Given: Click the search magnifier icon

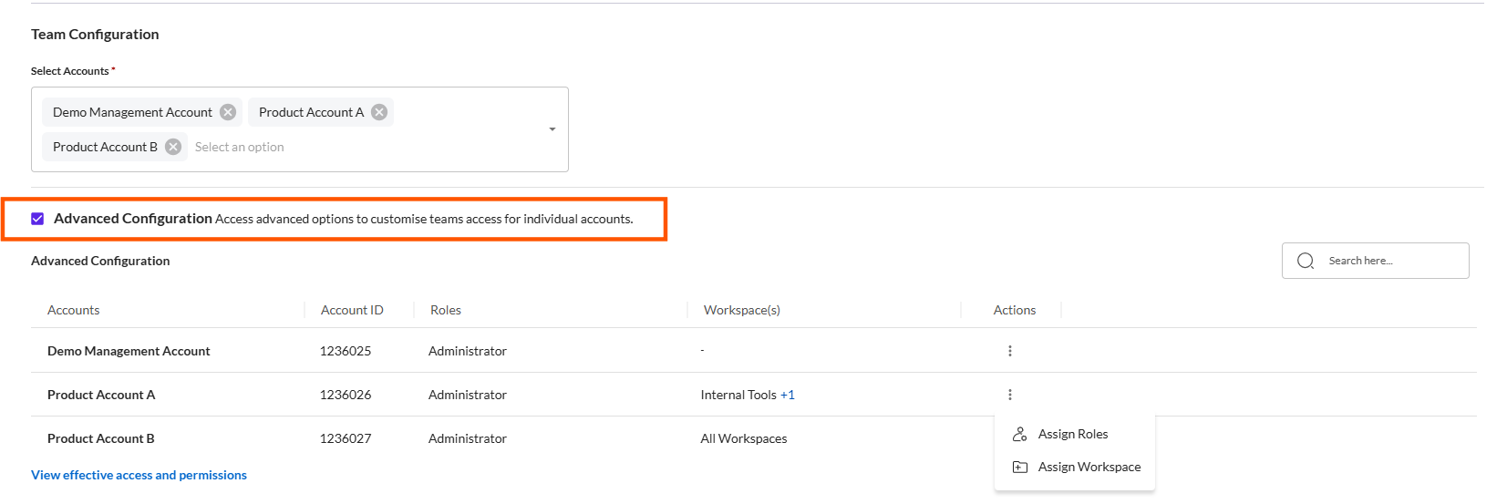Looking at the screenshot, I should (1306, 261).
